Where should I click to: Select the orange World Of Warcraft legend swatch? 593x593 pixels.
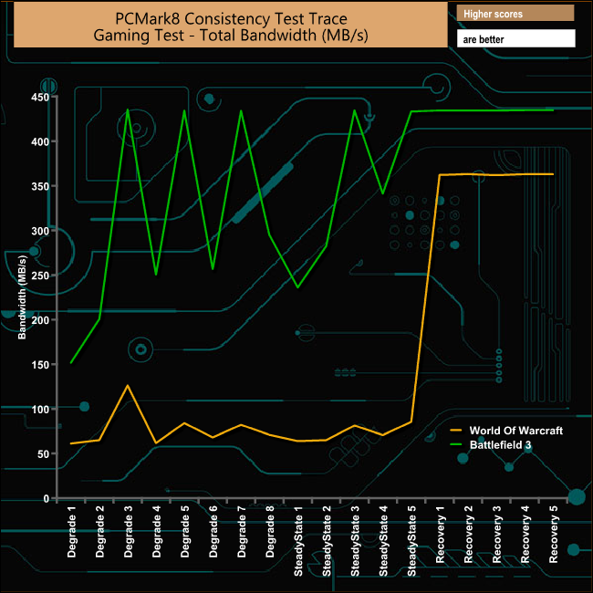tap(456, 431)
